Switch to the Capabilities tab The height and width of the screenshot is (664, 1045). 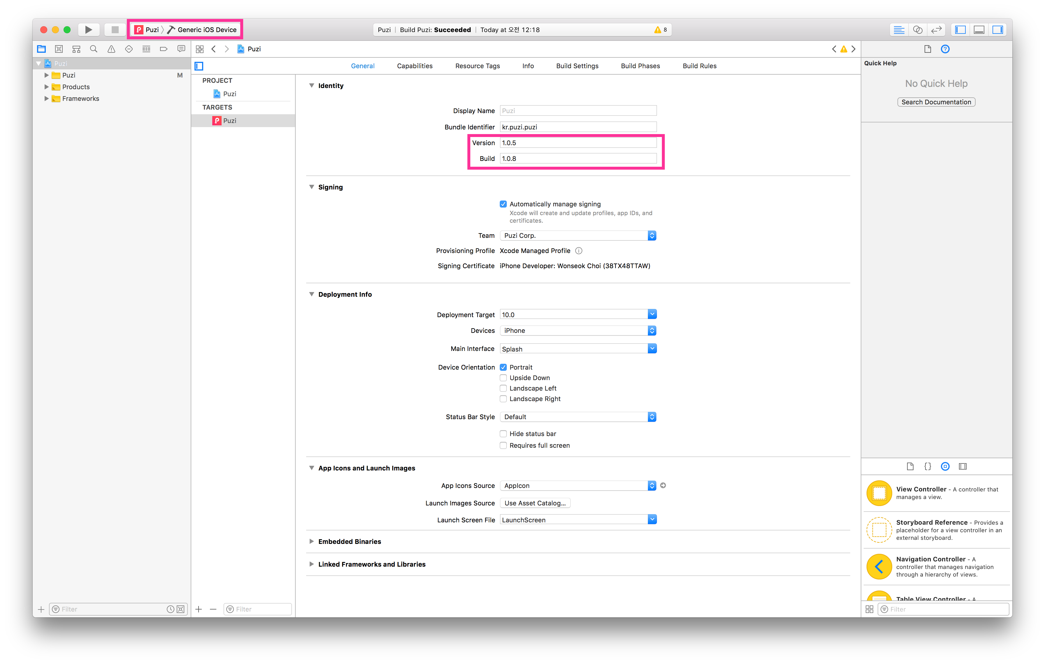(414, 66)
